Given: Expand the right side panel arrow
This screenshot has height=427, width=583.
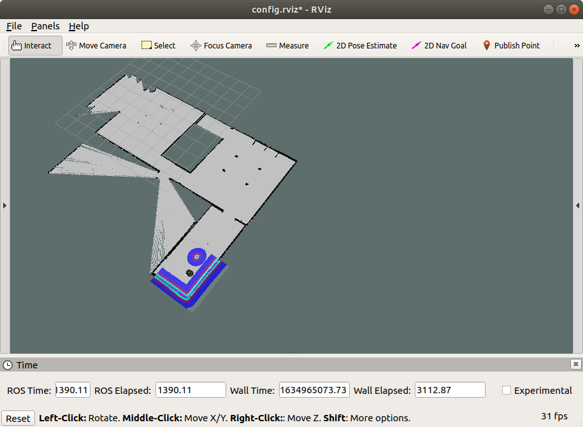Looking at the screenshot, I should 578,205.
